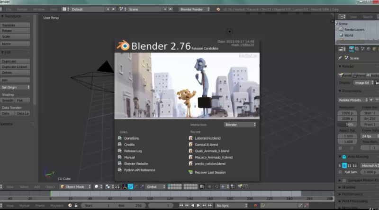The height and width of the screenshot is (210, 379).
Task: Open the Playback menu in timeline
Action: (57, 205)
